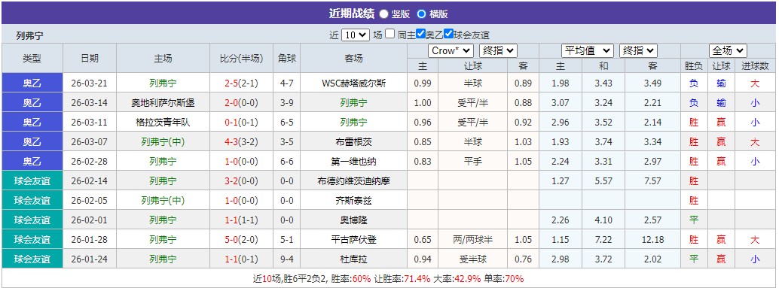Viewport: 779px width, 288px height.
Task: Open home team 格拉茨青年队
Action: pyautogui.click(x=163, y=123)
